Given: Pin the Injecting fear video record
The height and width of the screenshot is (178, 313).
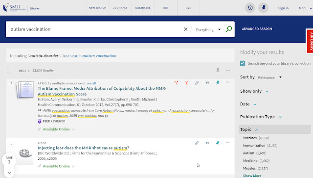Looking at the screenshot, I should pyautogui.click(x=218, y=143).
